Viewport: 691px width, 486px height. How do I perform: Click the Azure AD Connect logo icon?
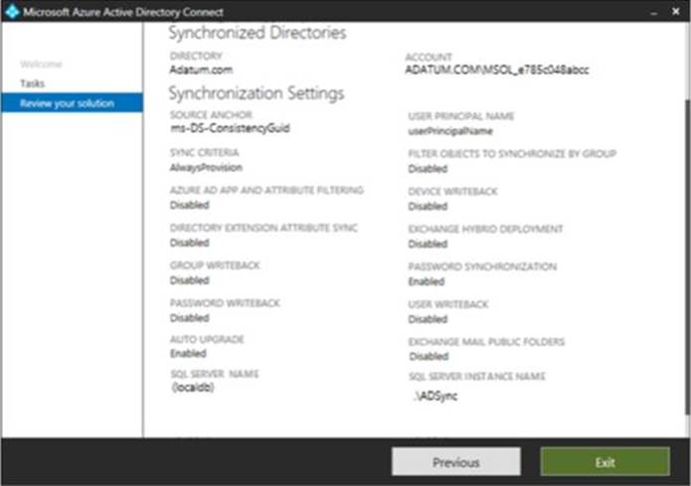(x=12, y=12)
